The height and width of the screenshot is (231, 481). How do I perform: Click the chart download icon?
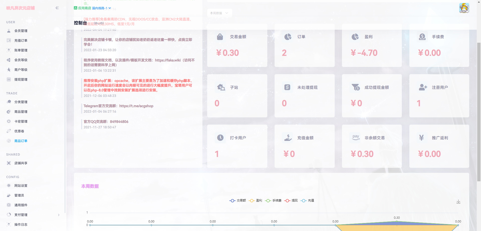click(459, 202)
